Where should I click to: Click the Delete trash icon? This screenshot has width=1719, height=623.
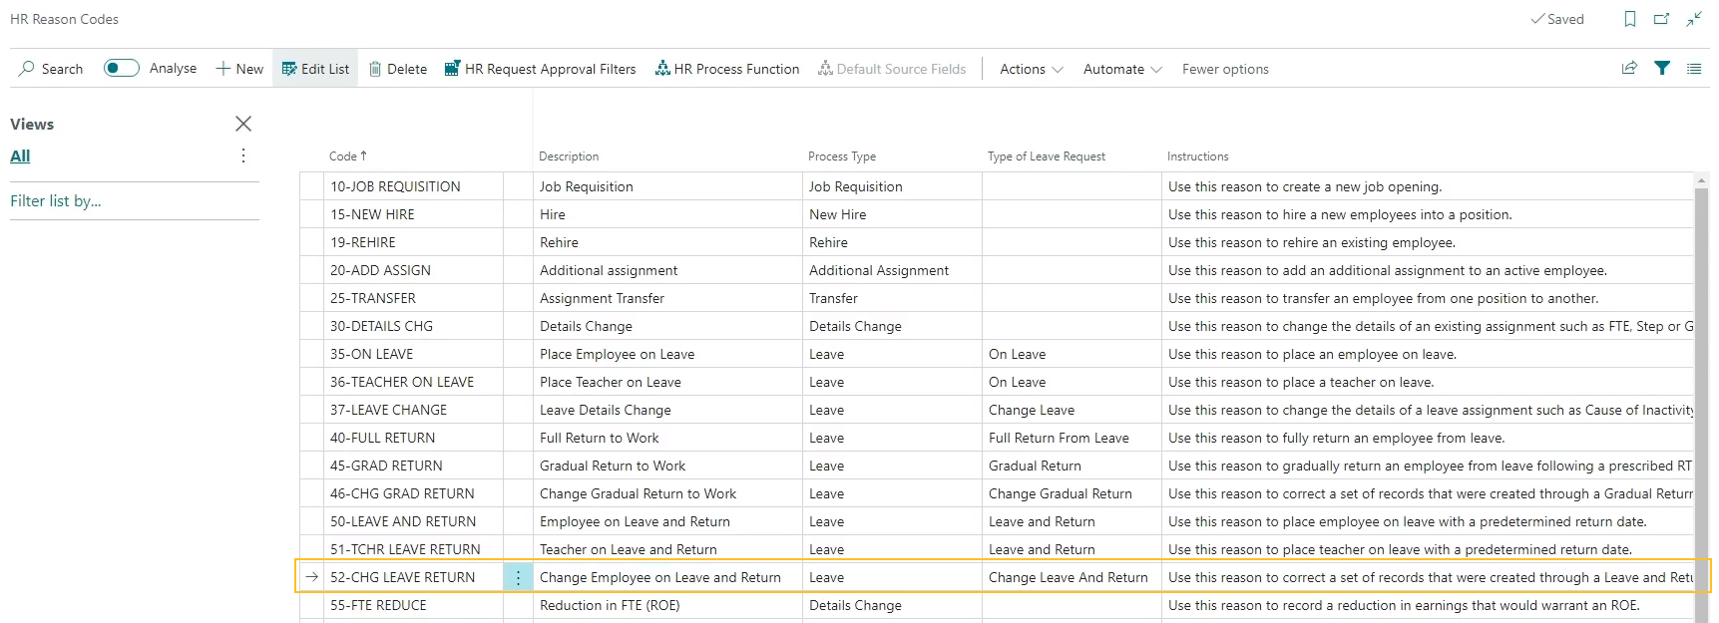pos(375,69)
